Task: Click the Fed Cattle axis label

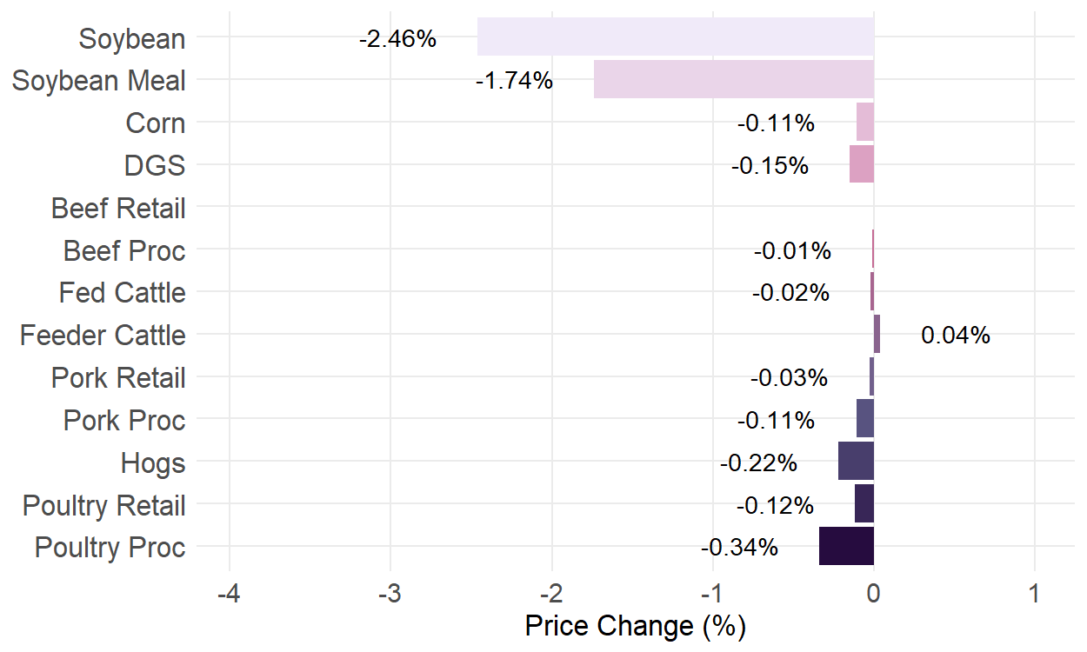Action: [123, 293]
